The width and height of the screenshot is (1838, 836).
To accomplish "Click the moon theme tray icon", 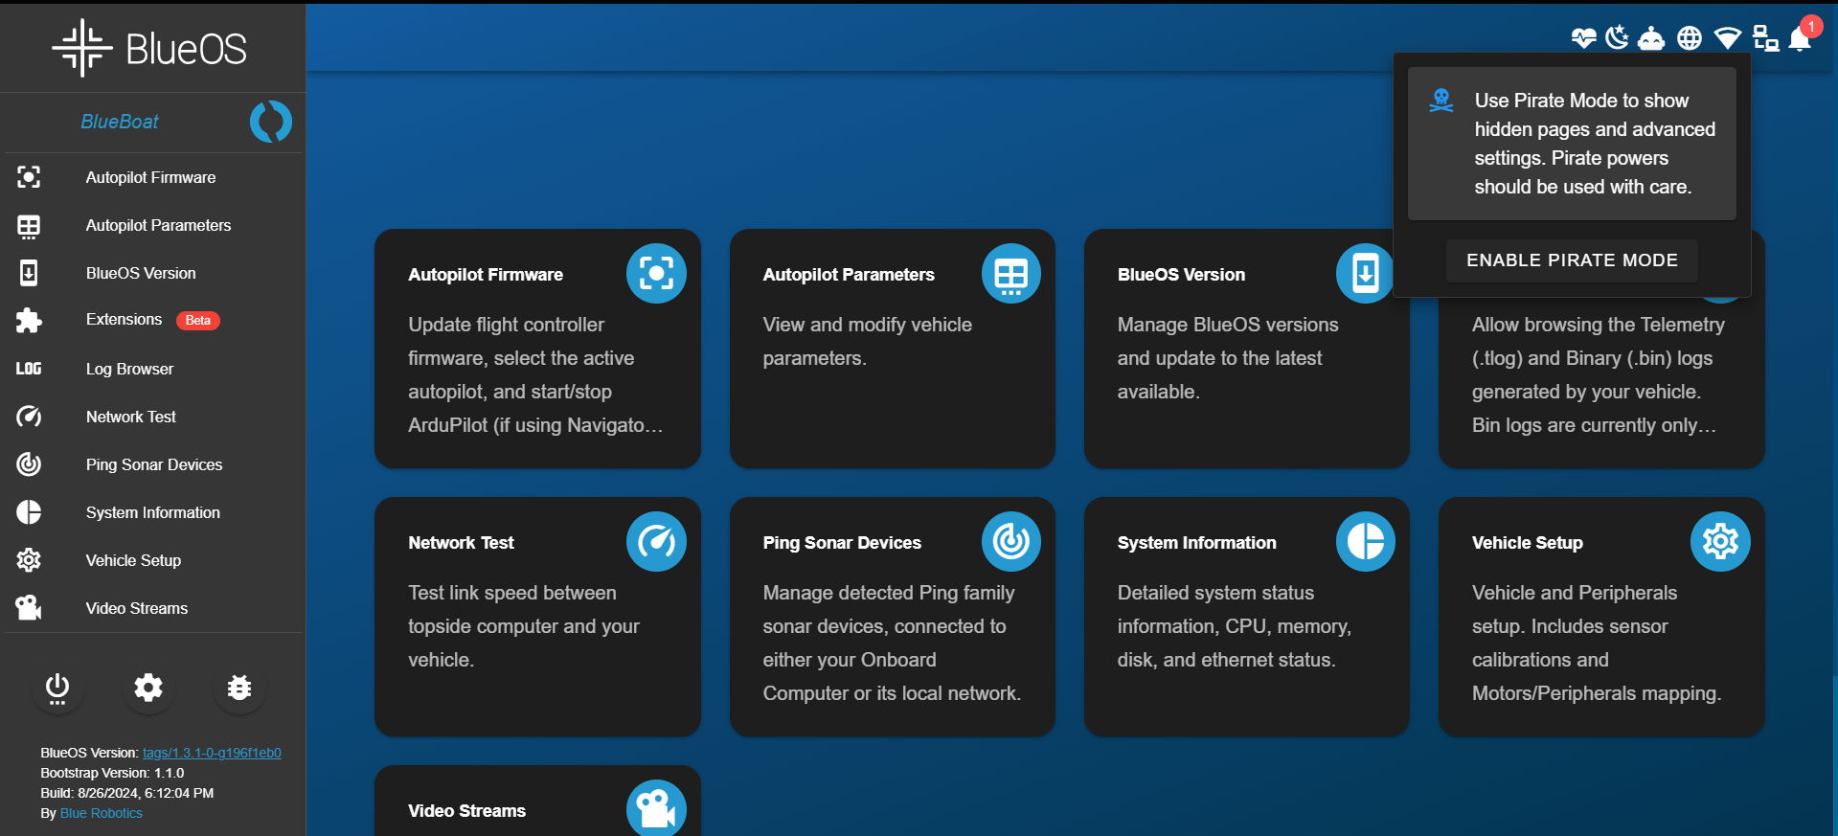I will tap(1617, 37).
